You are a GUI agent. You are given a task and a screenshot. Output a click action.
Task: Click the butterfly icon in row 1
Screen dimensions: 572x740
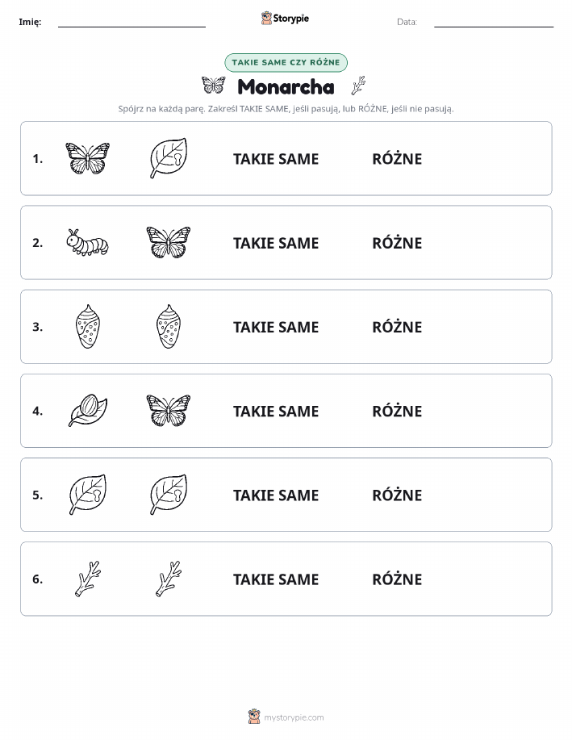point(87,158)
